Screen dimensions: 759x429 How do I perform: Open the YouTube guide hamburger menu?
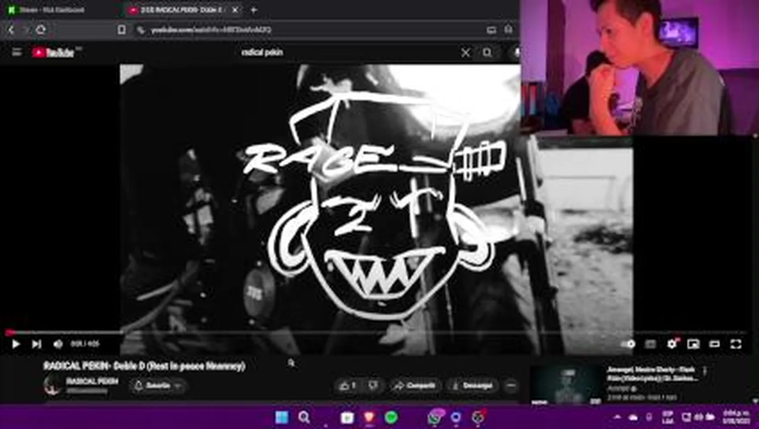tap(17, 52)
